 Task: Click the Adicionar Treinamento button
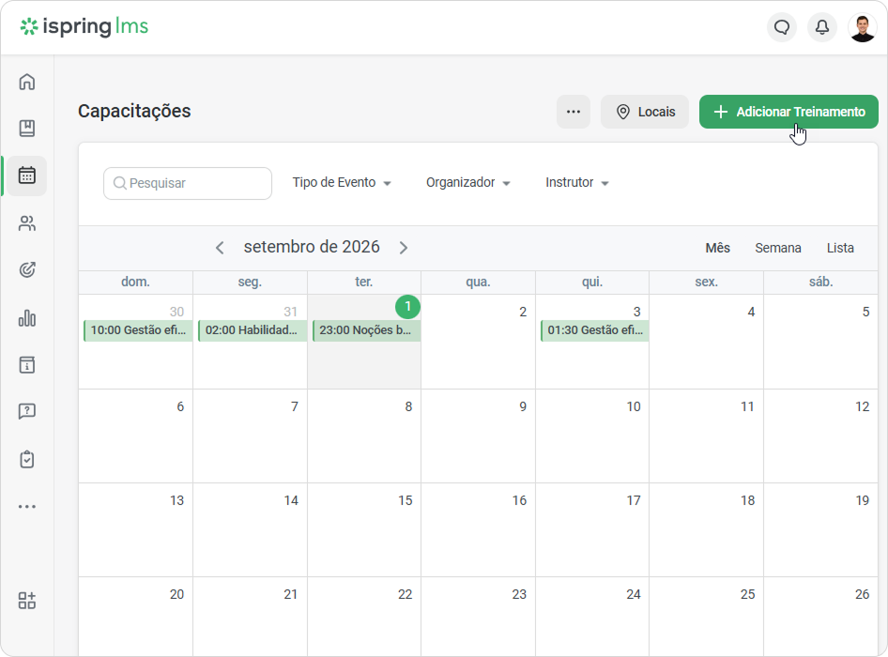pos(788,112)
